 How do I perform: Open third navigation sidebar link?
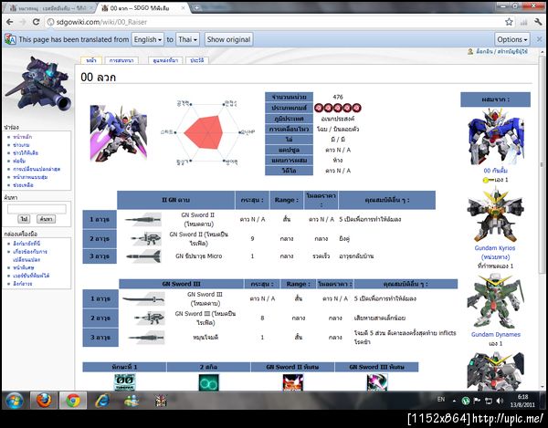coord(26,153)
